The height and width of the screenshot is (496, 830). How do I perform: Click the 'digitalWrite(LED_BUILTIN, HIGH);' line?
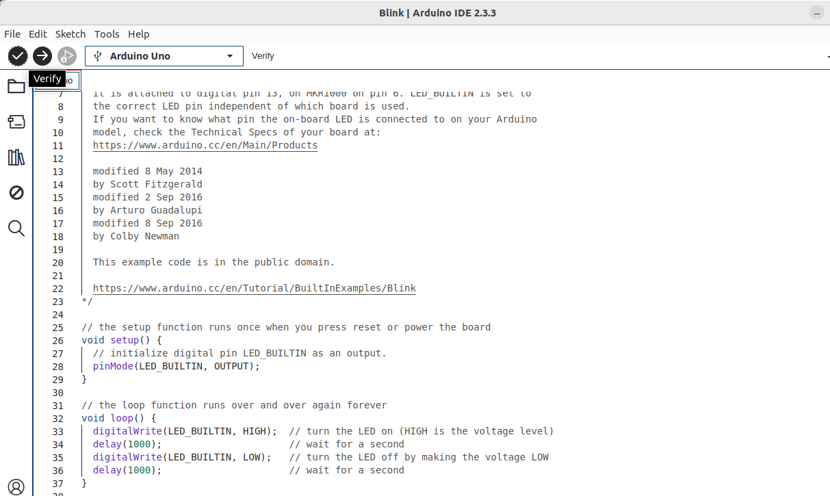(185, 431)
